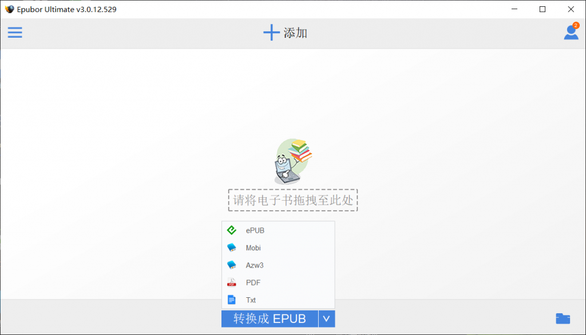Open the hamburger menu
The width and height of the screenshot is (586, 335).
[x=15, y=33]
